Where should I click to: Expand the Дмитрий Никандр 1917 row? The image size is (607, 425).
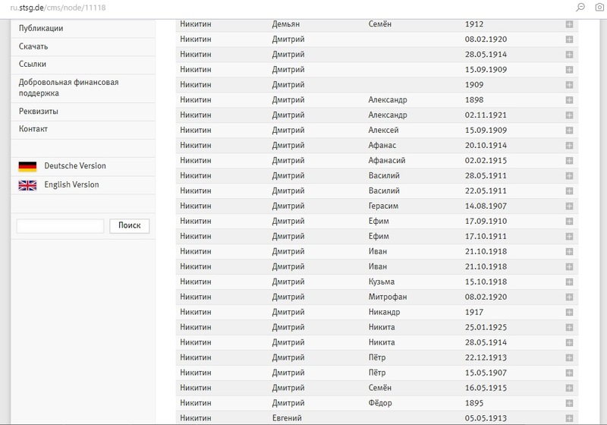coord(569,313)
